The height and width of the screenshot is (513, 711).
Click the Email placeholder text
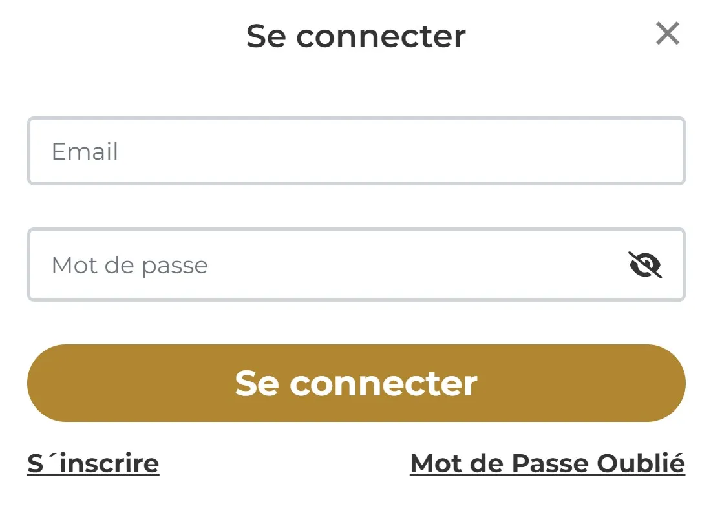pyautogui.click(x=85, y=152)
